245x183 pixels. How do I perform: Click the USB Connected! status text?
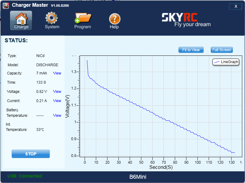pos(25,176)
